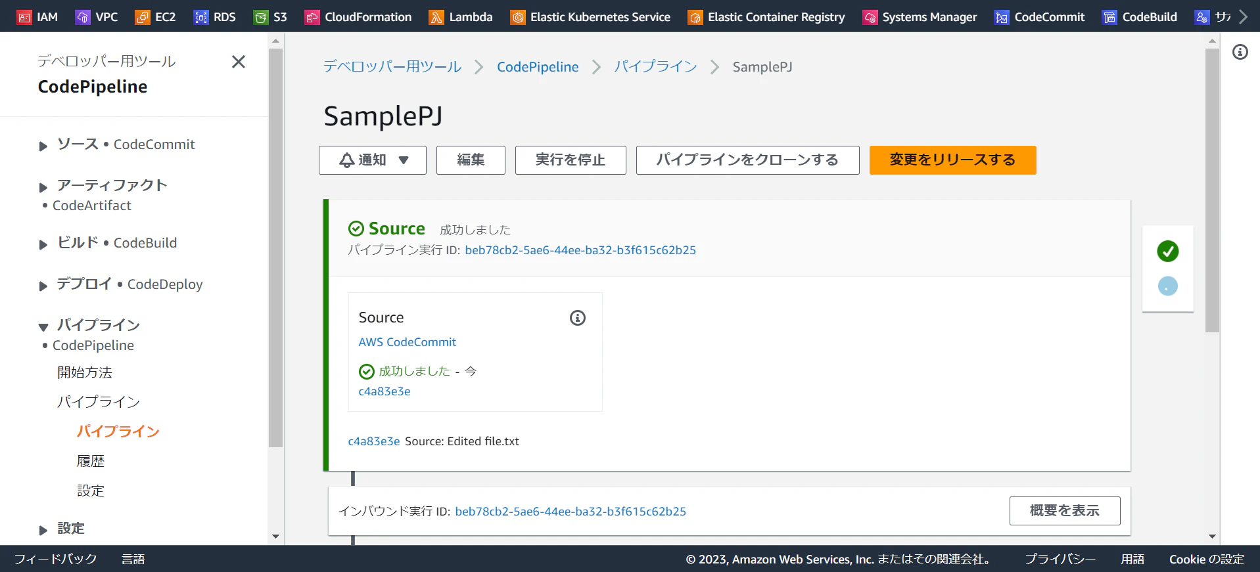Image resolution: width=1260 pixels, height=572 pixels.
Task: Click the orange 変更をリリースする button
Action: pos(953,160)
